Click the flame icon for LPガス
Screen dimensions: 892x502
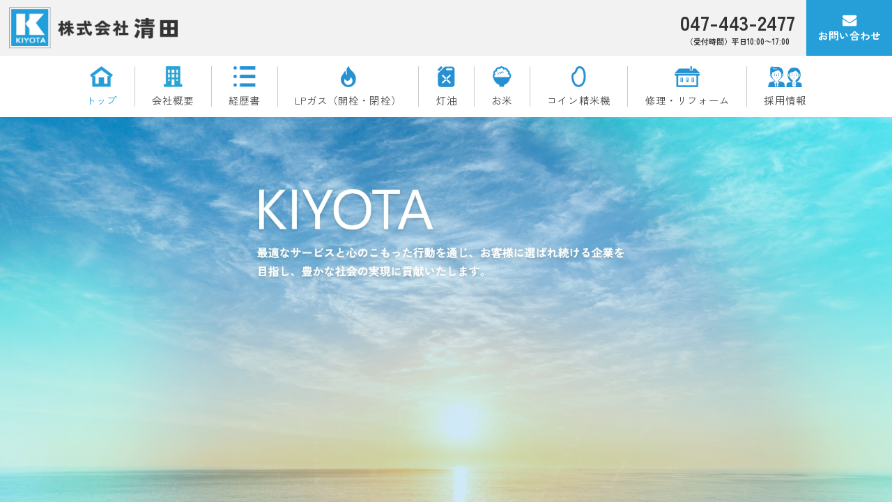348,77
